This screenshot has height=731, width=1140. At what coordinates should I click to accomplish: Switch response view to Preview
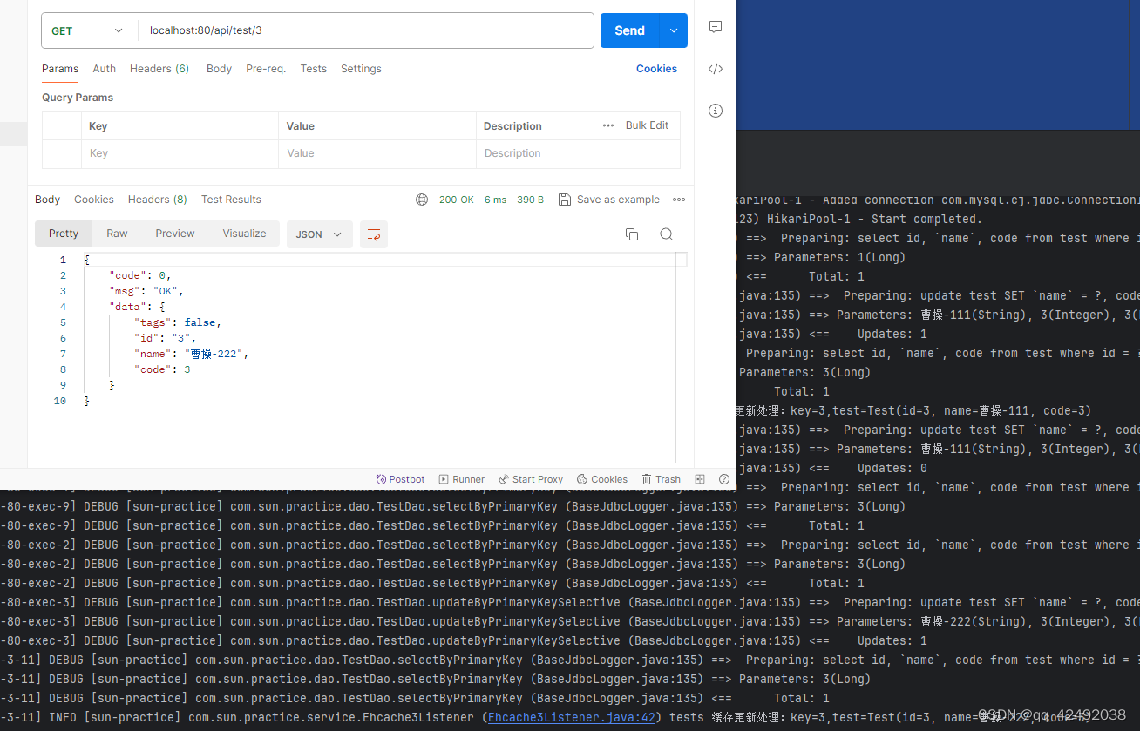[174, 233]
